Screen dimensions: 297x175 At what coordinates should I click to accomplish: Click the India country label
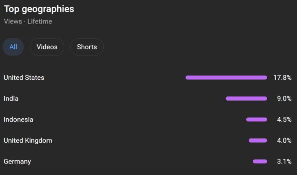[x=11, y=99]
